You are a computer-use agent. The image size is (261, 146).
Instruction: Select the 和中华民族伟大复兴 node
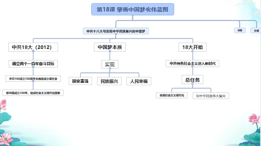[x=211, y=96]
